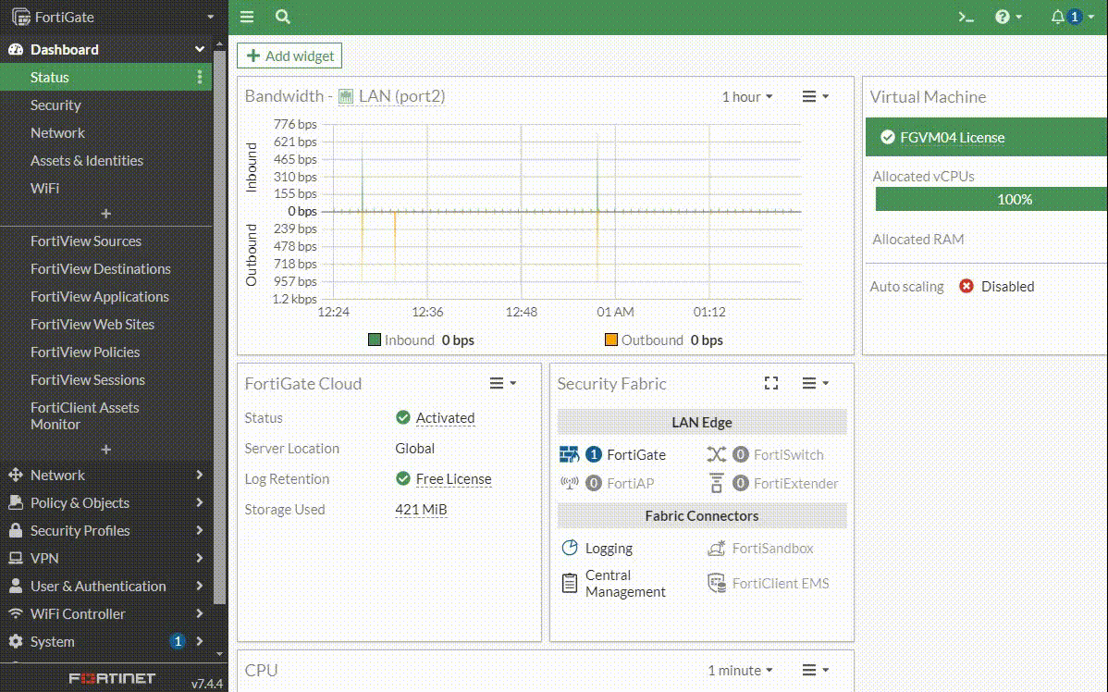1108x692 pixels.
Task: Open FortiClient Assets Monitor
Action: 85,415
